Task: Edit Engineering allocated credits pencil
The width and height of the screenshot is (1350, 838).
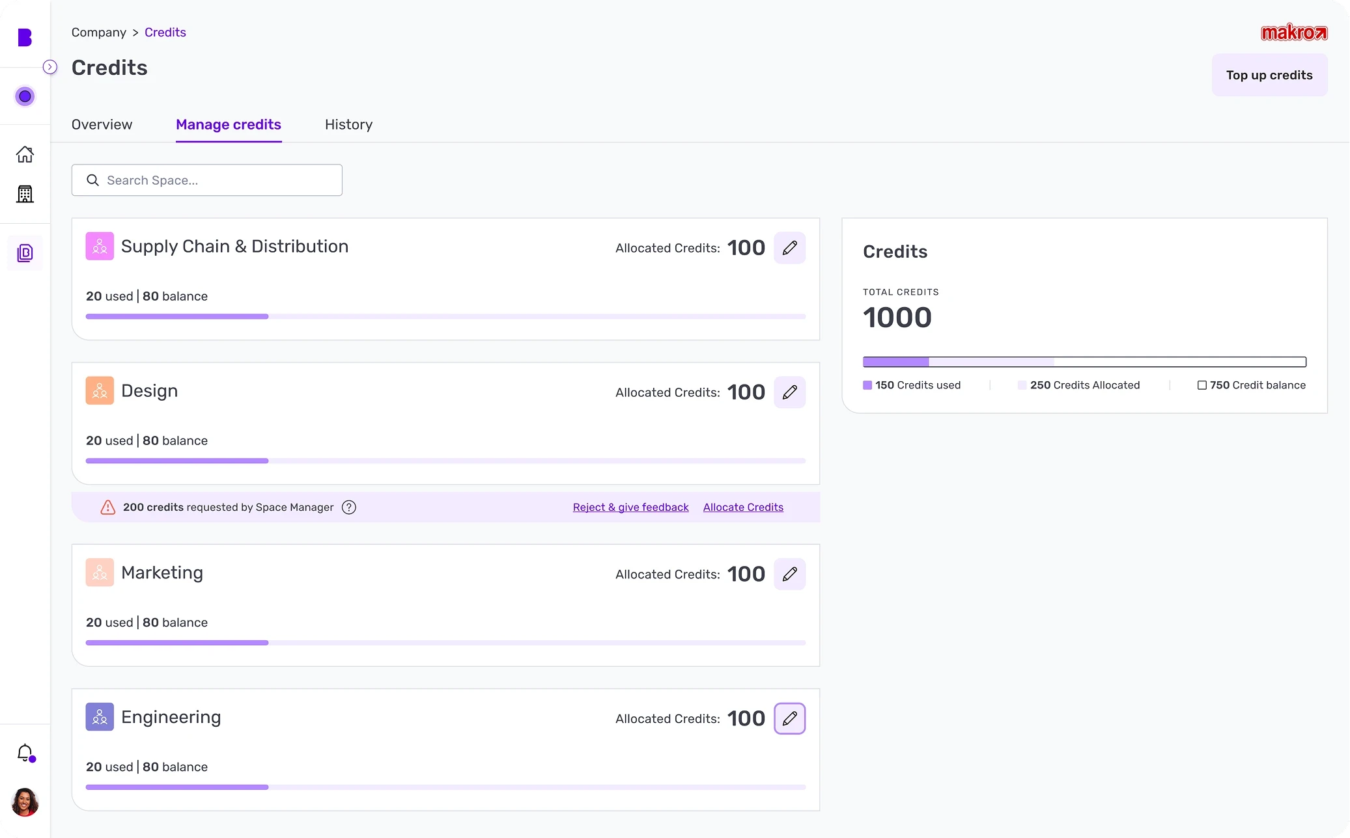Action: tap(790, 718)
